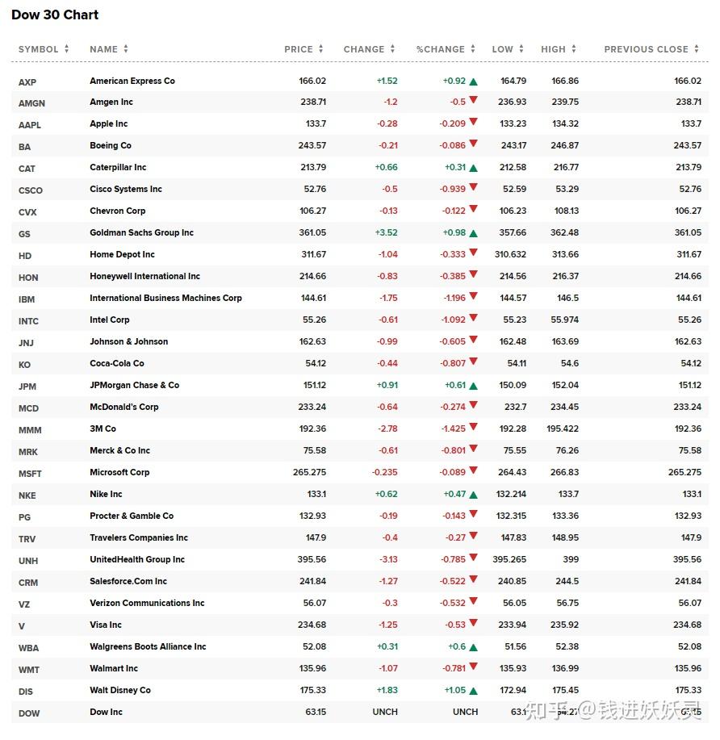This screenshot has width=720, height=740.
Task: Click the sort arrows beside CHANGE header
Action: 392,49
